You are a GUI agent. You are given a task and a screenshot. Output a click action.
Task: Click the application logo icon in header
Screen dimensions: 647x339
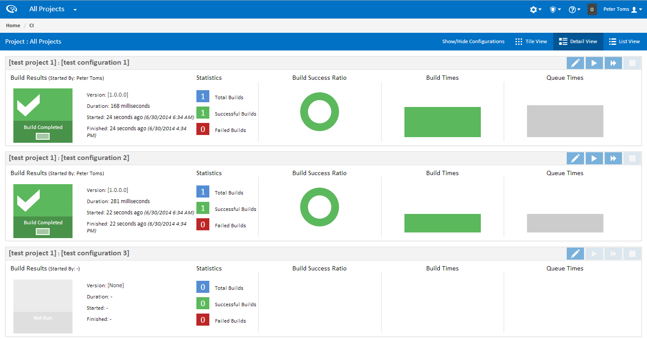point(11,9)
